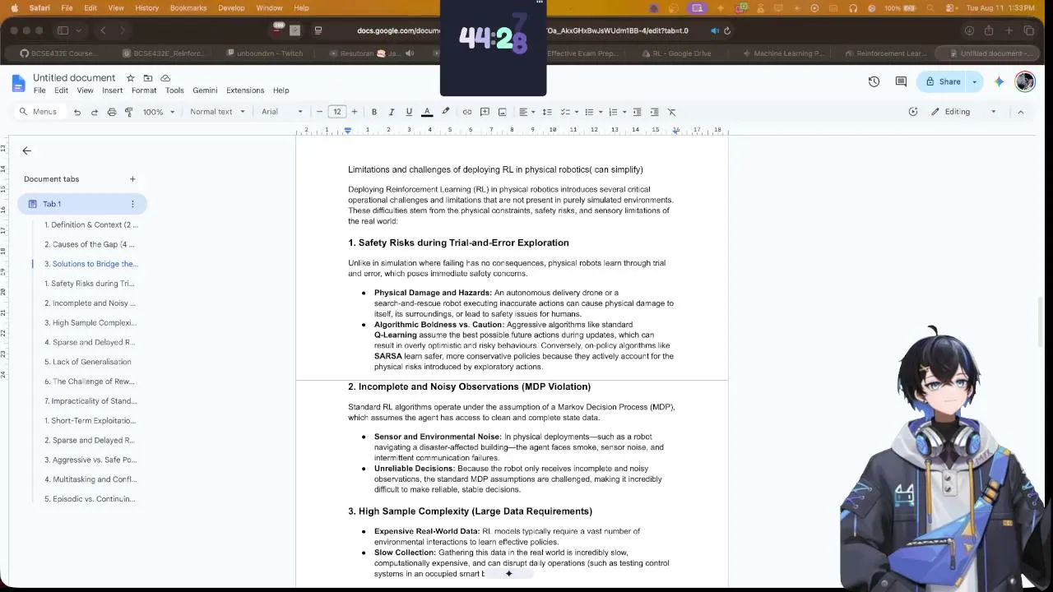Open Safari's History menu
Image resolution: width=1053 pixels, height=592 pixels.
146,8
